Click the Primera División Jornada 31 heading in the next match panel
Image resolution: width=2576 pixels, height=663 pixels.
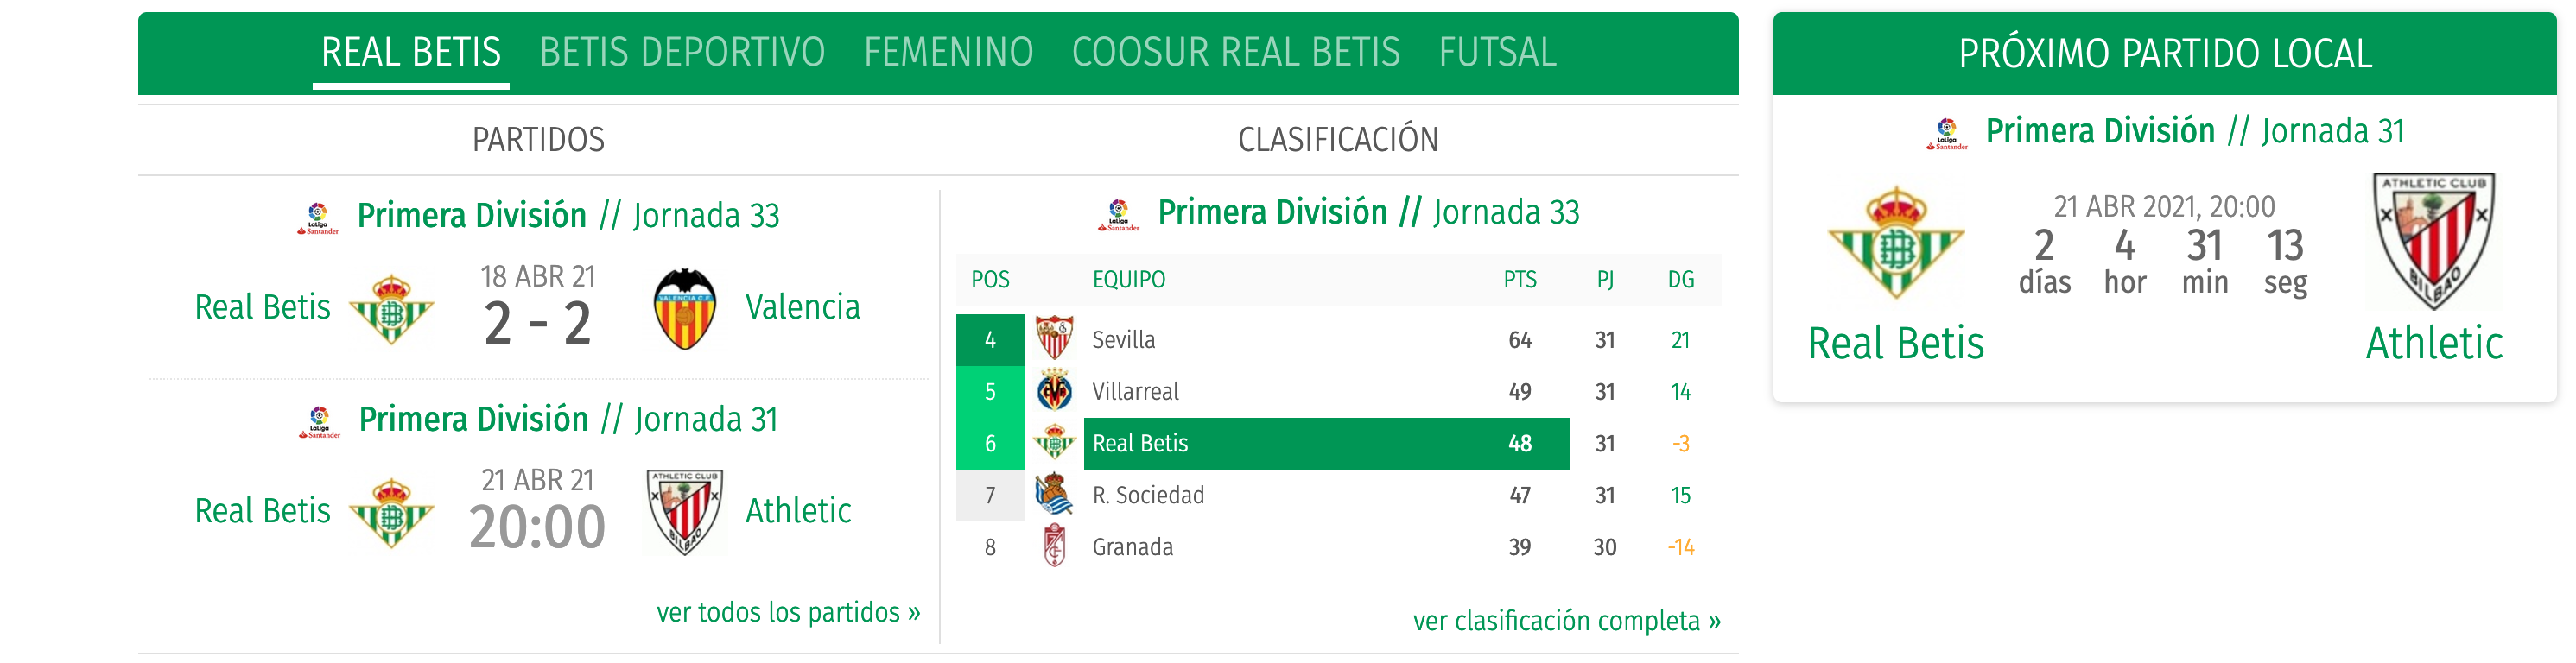click(x=2195, y=131)
